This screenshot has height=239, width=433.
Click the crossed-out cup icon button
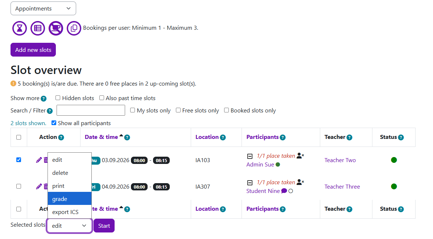point(56,28)
